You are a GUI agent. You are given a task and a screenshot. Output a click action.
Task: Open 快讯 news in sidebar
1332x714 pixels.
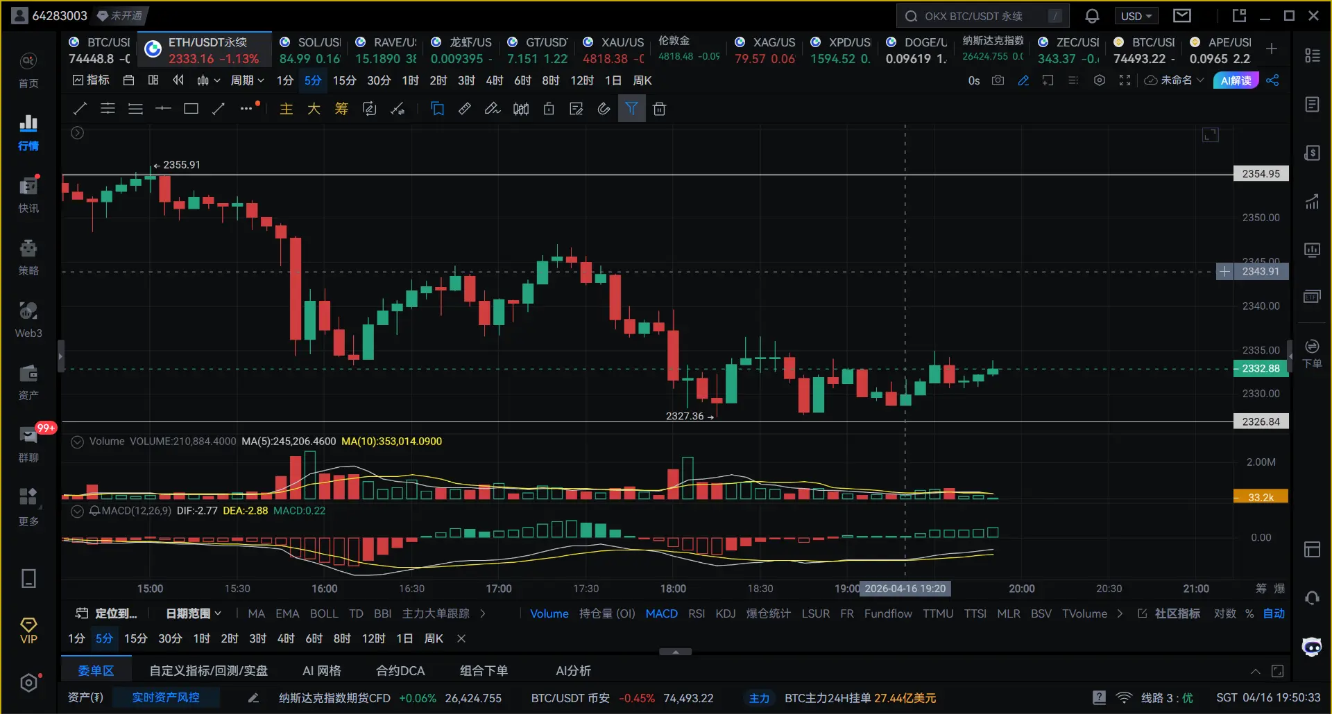[28, 195]
